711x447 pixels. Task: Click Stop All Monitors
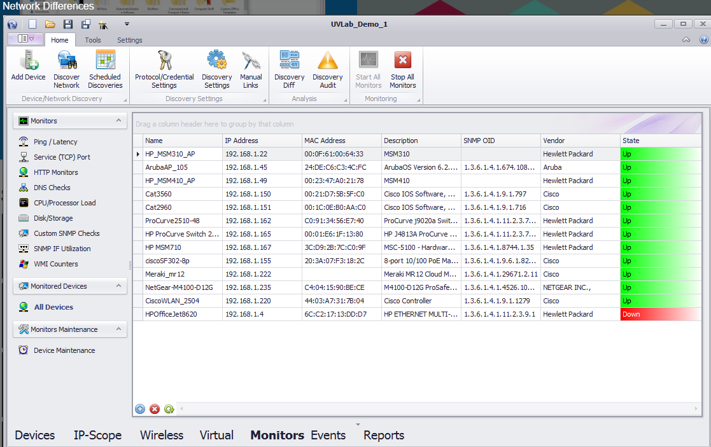(403, 69)
